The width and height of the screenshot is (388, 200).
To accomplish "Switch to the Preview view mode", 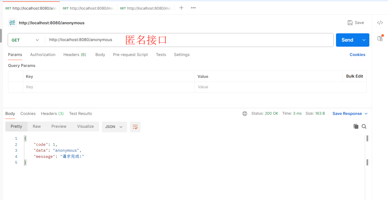I will pyautogui.click(x=59, y=126).
